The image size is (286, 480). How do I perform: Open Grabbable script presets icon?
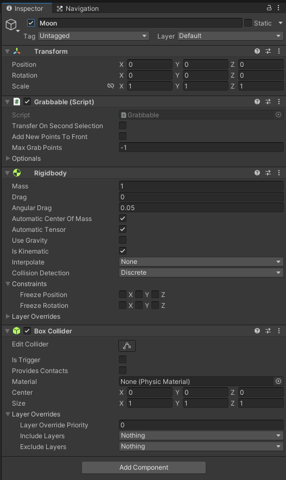pyautogui.click(x=268, y=102)
